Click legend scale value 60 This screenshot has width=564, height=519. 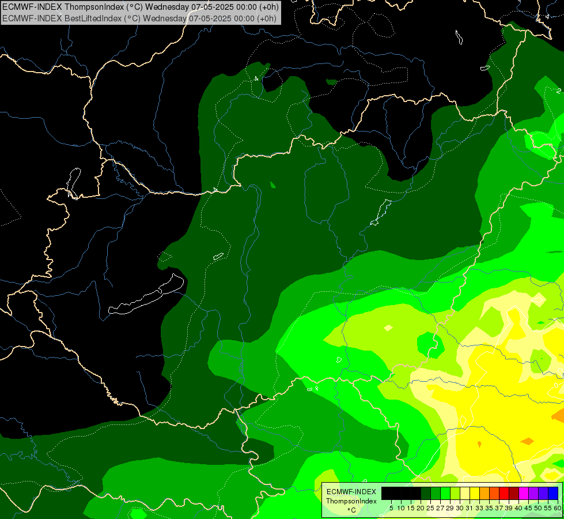[557, 508]
